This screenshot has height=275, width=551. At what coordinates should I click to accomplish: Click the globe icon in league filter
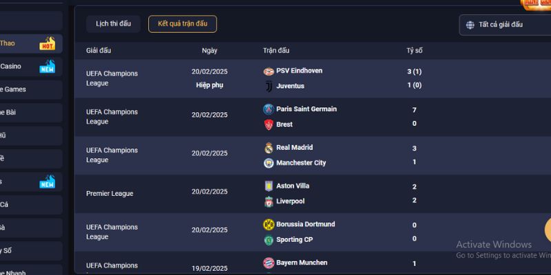[x=470, y=25]
